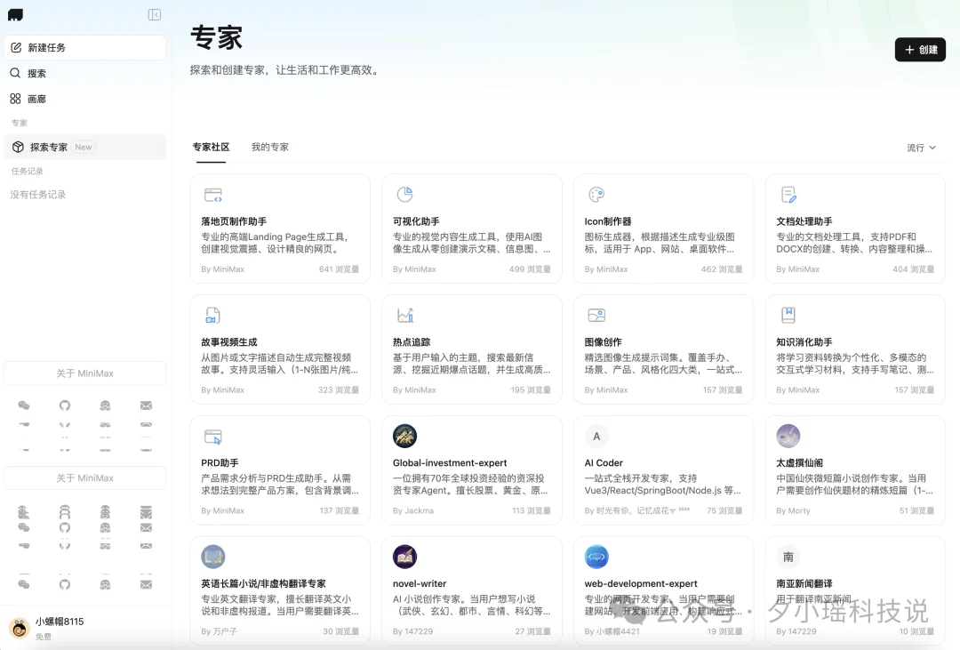The width and height of the screenshot is (960, 650).
Task: Select the 新建任务 compose icon
Action: tap(17, 47)
